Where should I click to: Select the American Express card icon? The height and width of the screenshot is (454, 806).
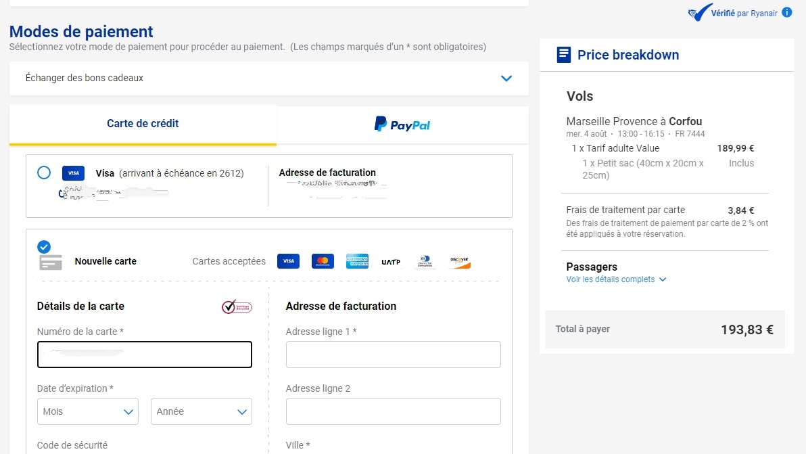357,261
